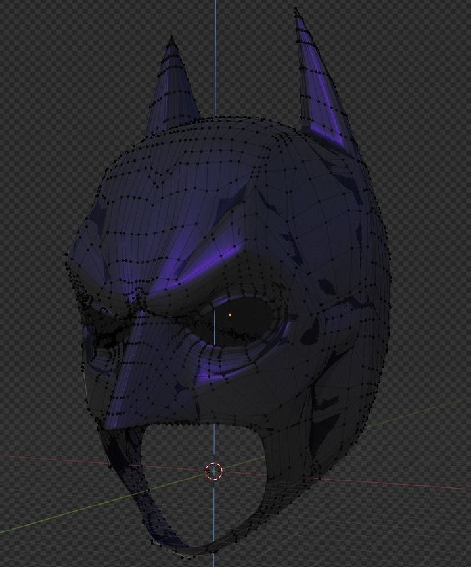Select the vertex at the right ear tip
Viewport: 471px width, 567px height.
pos(296,9)
